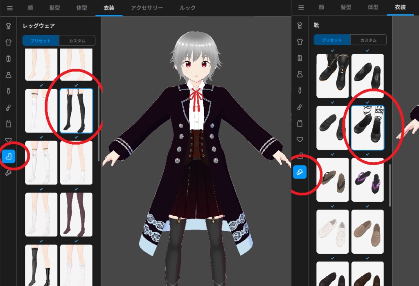The image size is (419, 286).
Task: Choose the black knee-high socks preset
Action: [x=41, y=265]
